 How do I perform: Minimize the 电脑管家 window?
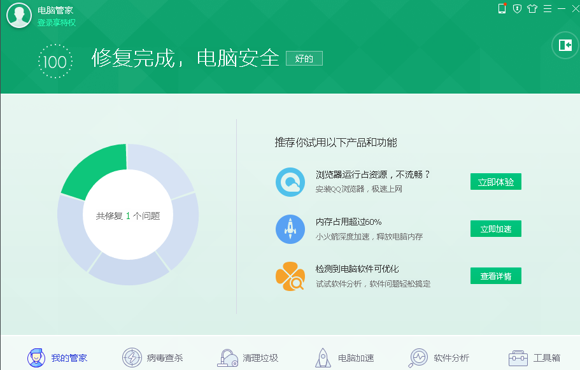tap(562, 8)
